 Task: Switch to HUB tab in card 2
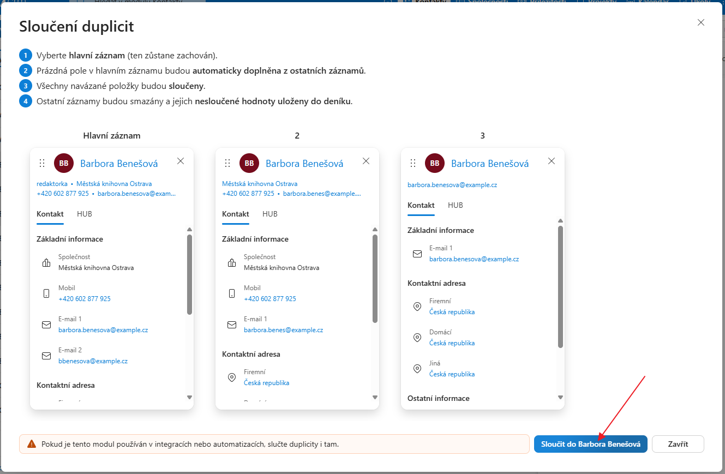(x=270, y=214)
